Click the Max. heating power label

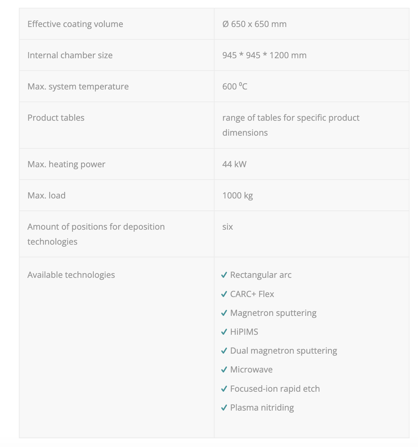pyautogui.click(x=66, y=164)
